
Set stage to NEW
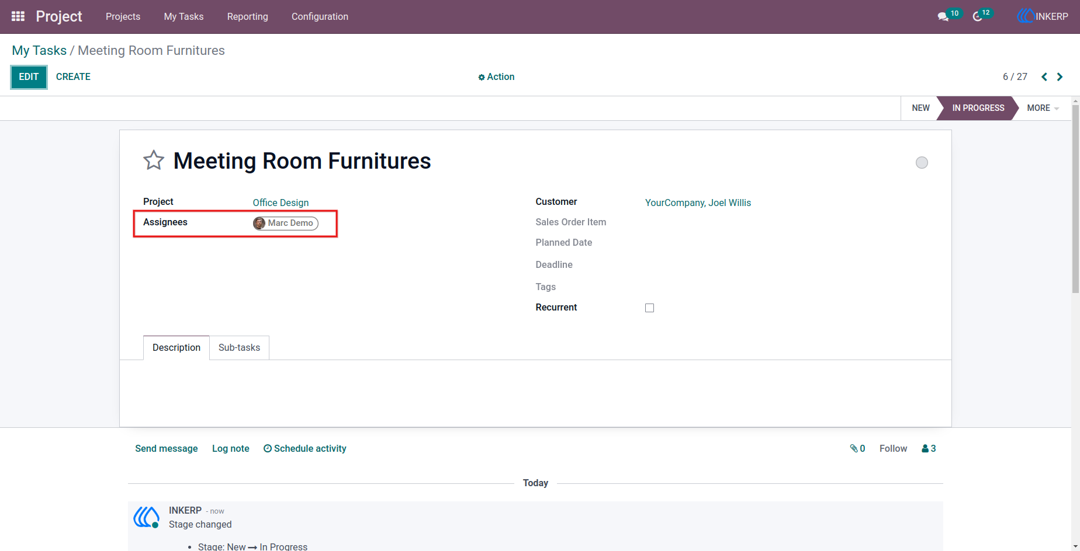(920, 108)
